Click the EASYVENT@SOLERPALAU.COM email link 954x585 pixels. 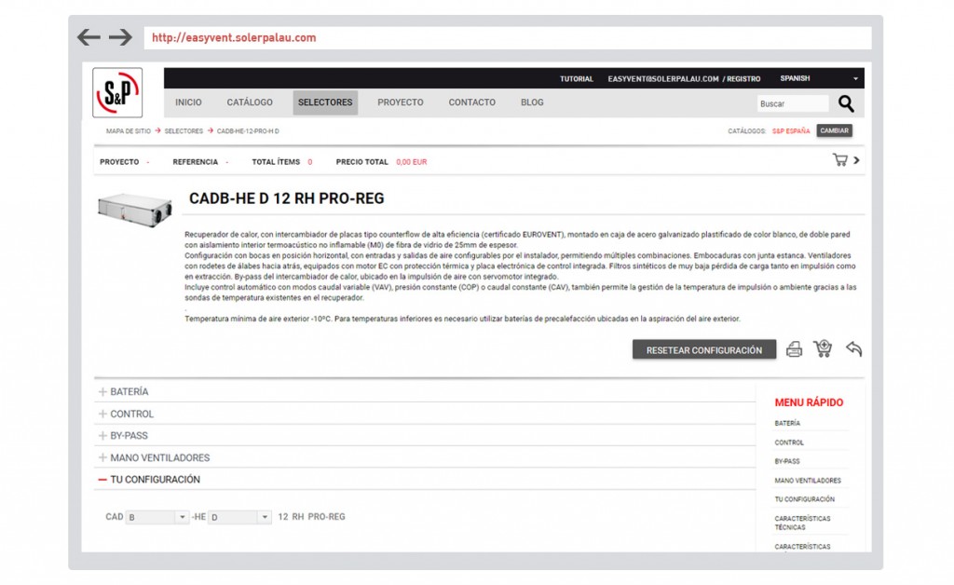click(663, 79)
